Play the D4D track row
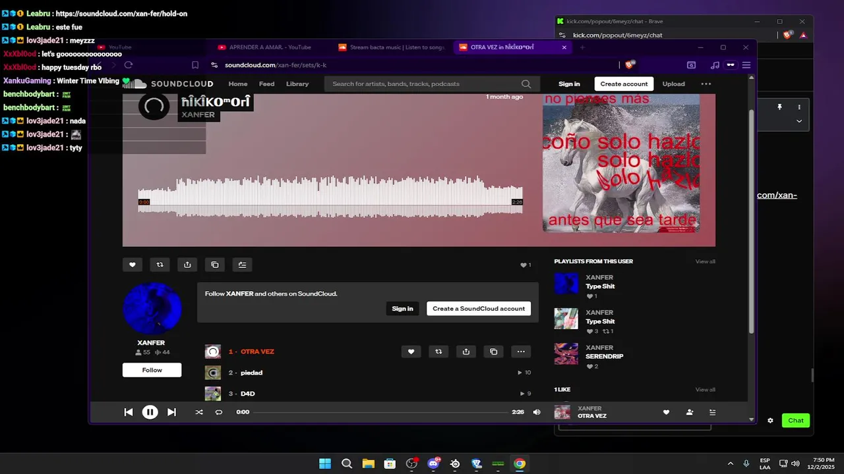844x474 pixels. point(247,394)
